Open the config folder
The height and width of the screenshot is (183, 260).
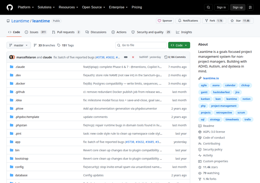click(19, 167)
